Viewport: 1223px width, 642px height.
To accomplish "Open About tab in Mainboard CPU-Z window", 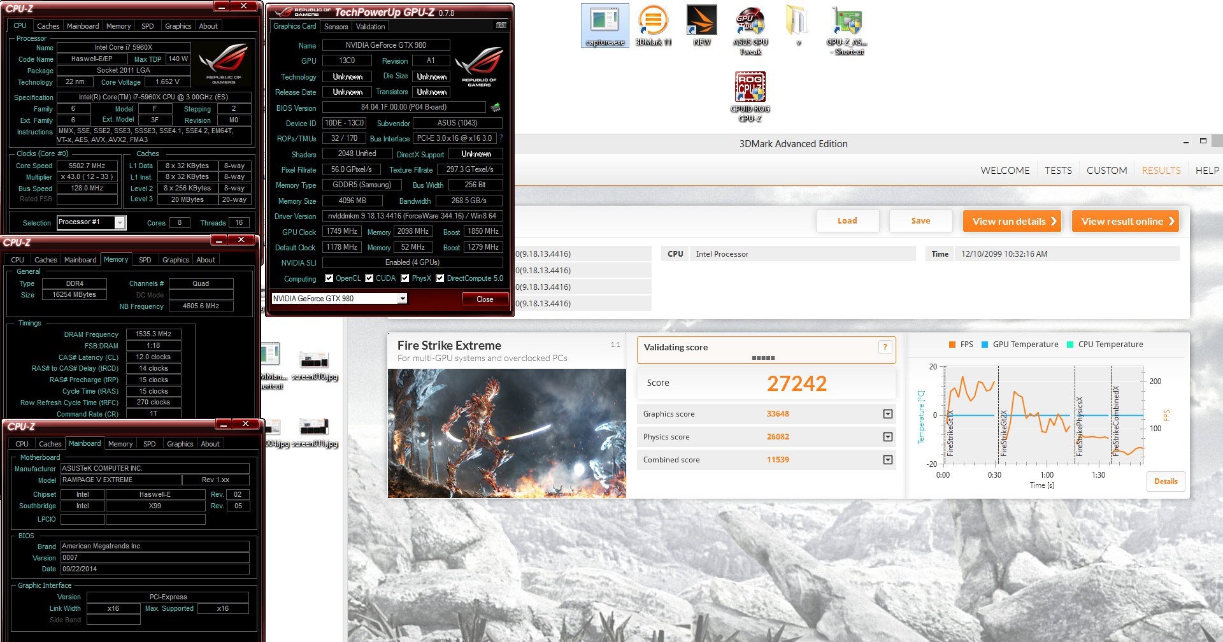I will [210, 444].
